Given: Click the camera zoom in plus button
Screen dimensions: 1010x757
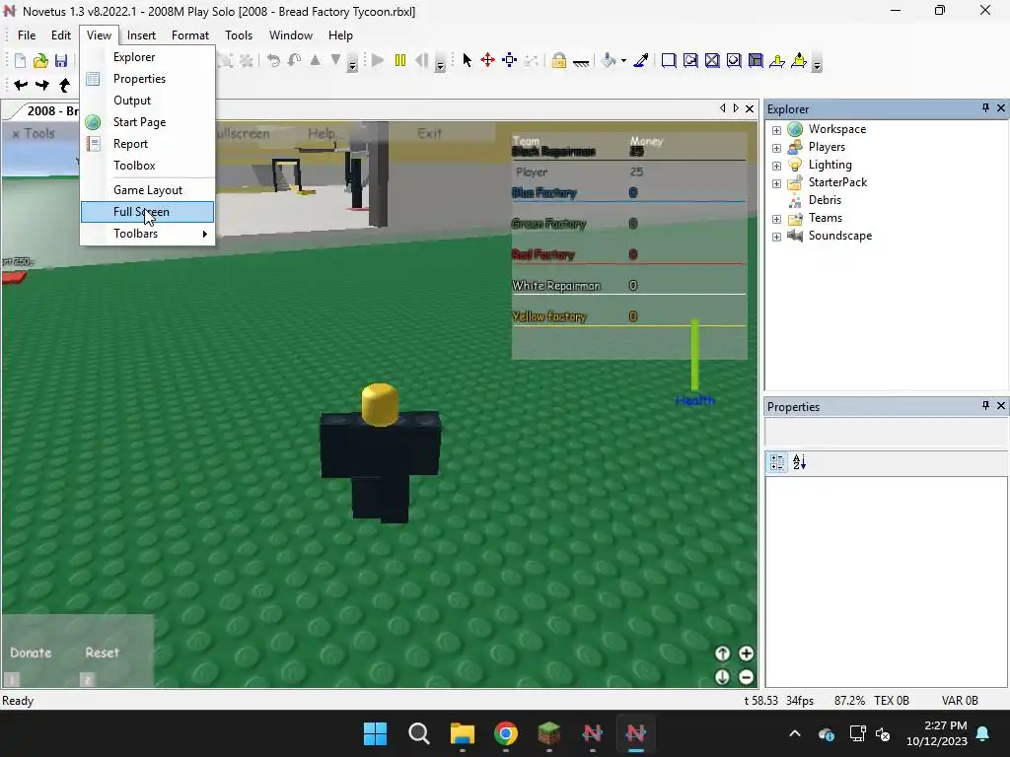Looking at the screenshot, I should tap(746, 654).
